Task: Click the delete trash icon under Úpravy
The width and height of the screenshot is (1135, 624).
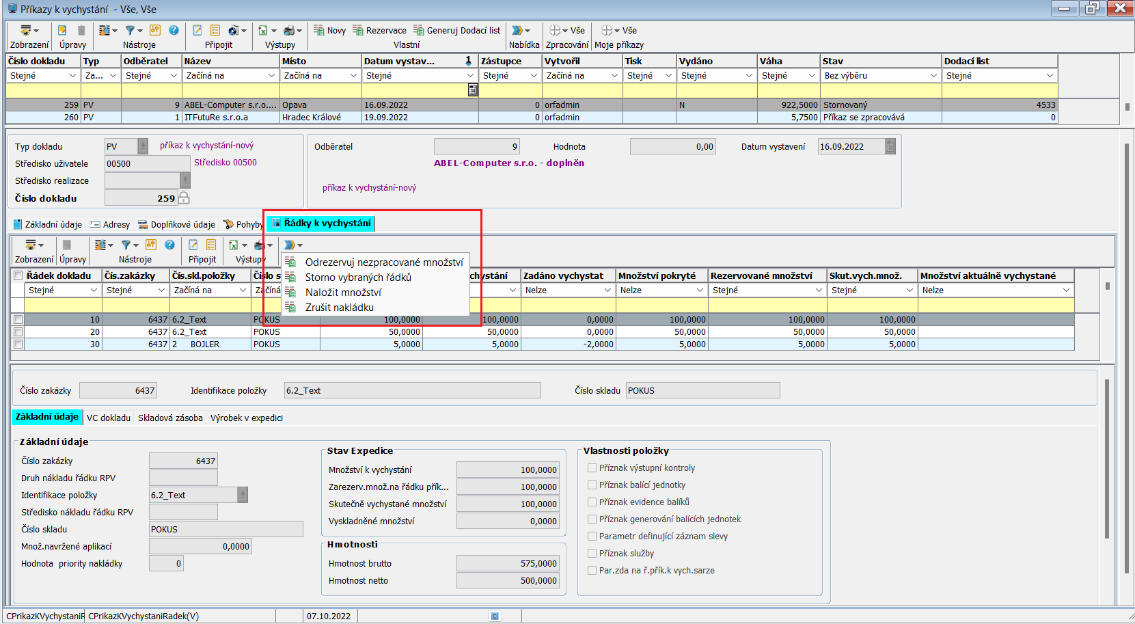Action: (81, 30)
